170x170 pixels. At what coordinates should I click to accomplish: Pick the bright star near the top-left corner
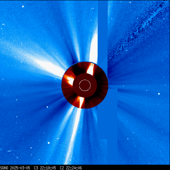coord(23,6)
